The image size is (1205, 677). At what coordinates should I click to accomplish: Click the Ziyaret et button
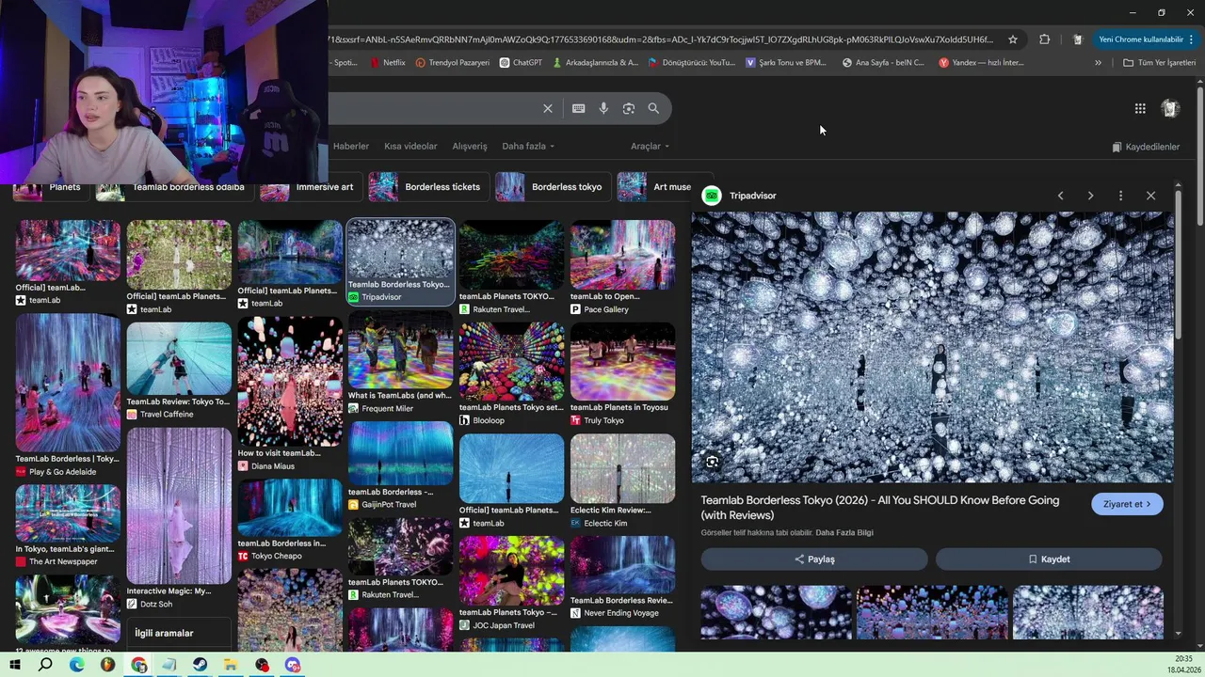[1127, 504]
